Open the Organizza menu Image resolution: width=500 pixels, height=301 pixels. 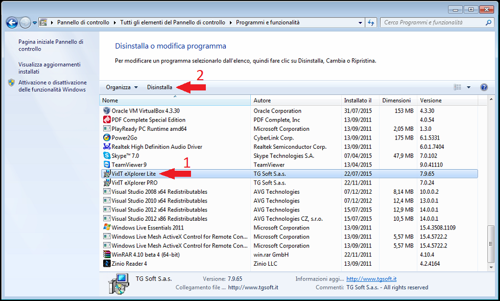pos(122,87)
